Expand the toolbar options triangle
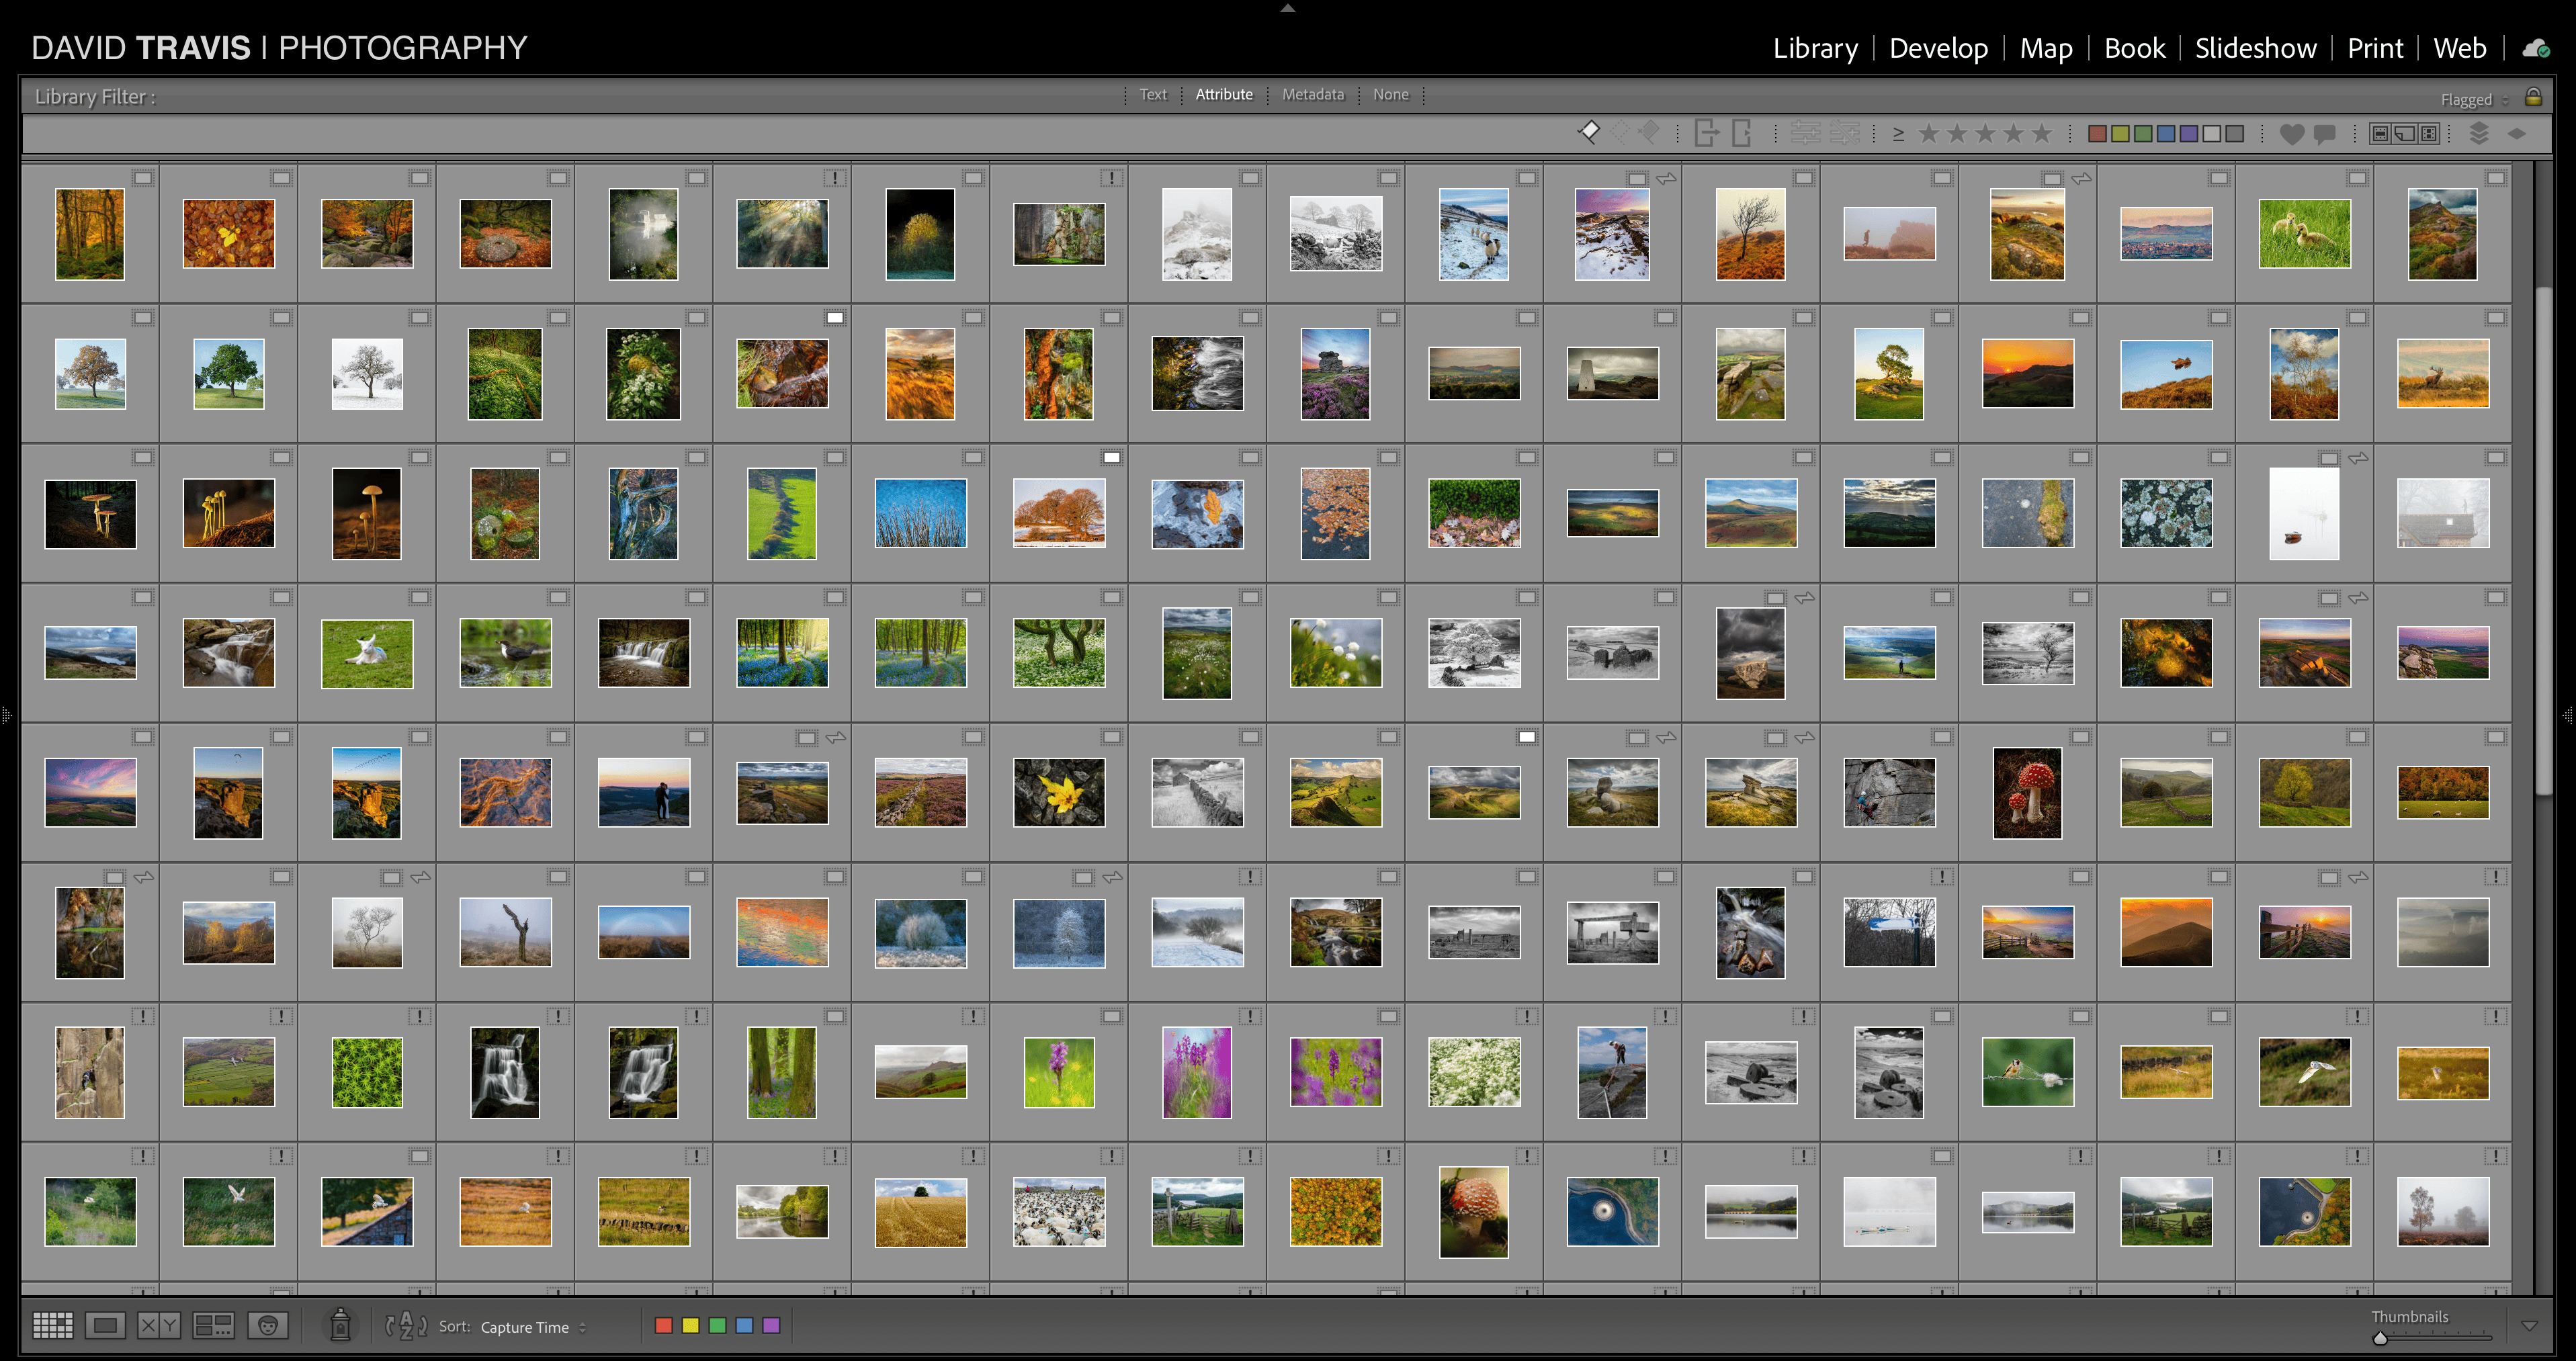Image resolution: width=2576 pixels, height=1361 pixels. click(x=2529, y=1326)
